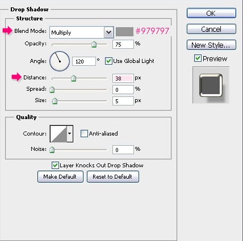
Task: Click the Noise slider handle
Action: pyautogui.click(x=52, y=150)
